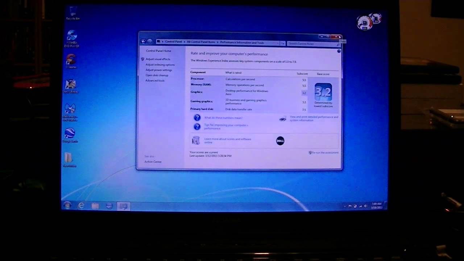Click 'Disk data transfer rate' text
The image size is (464, 261).
[239, 109]
